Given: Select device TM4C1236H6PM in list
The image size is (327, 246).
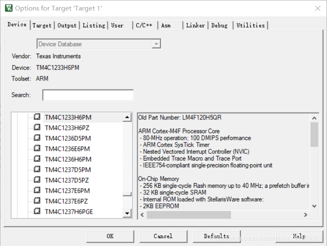Looking at the screenshot, I should pyautogui.click(x=68, y=159).
